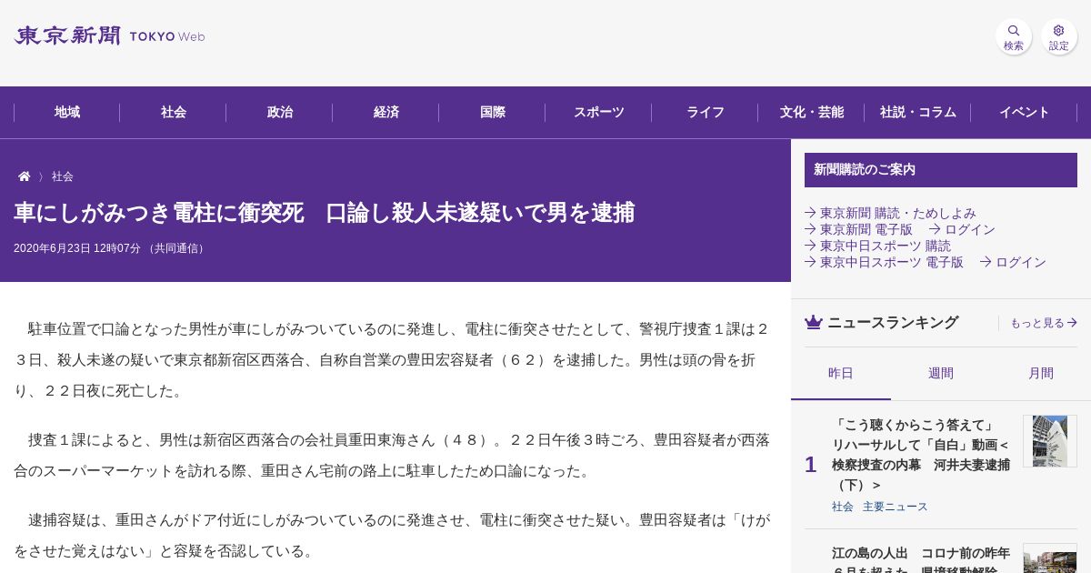
Task: Click the ニュースランキング heading
Action: coord(893,322)
